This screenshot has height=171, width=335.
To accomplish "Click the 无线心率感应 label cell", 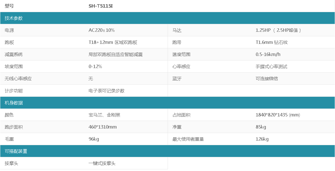I will click(18, 79).
